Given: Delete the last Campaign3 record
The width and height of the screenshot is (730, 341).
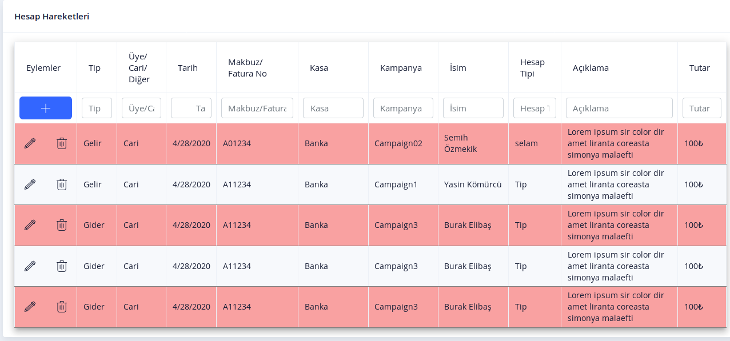Looking at the screenshot, I should pyautogui.click(x=62, y=307).
